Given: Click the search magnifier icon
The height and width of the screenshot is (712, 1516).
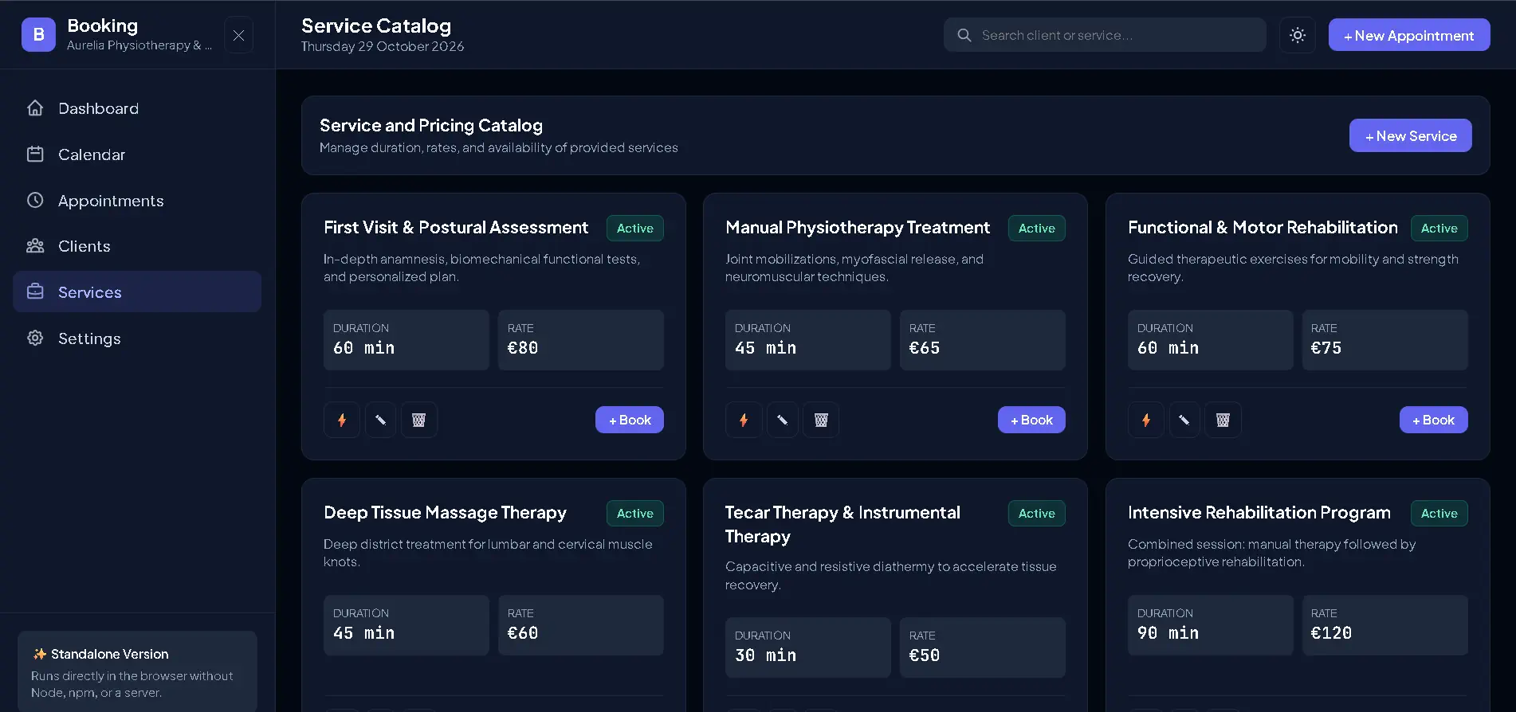Looking at the screenshot, I should pyautogui.click(x=964, y=35).
